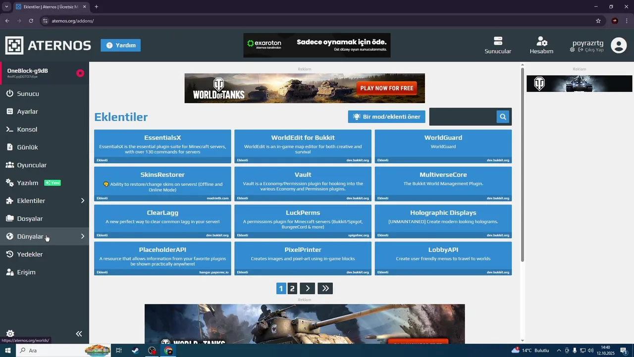Expand the Eklentiler submenu chevron
This screenshot has height=357, width=634.
(x=83, y=201)
